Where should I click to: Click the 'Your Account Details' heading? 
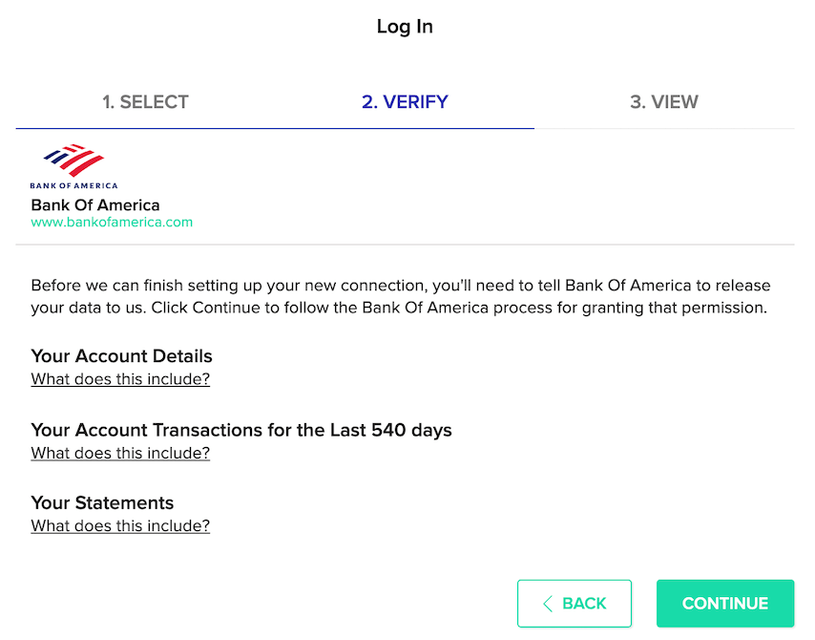tap(121, 356)
